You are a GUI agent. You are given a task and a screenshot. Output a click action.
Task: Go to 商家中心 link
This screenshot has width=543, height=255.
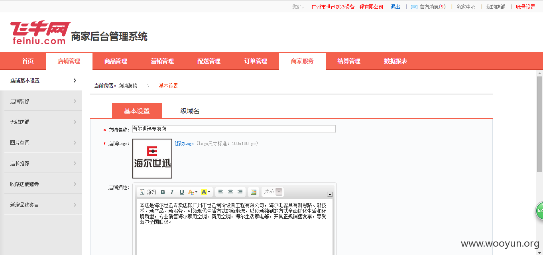(x=466, y=7)
